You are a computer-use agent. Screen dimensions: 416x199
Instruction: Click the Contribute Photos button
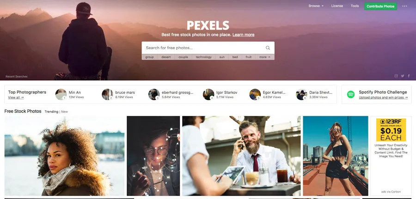pyautogui.click(x=380, y=6)
